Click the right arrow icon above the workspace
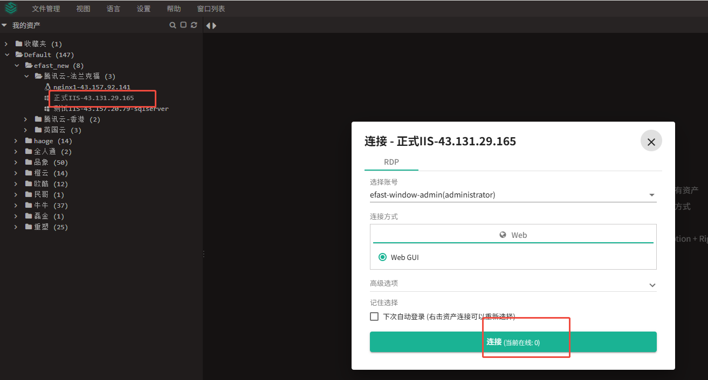This screenshot has width=708, height=380. pos(214,25)
